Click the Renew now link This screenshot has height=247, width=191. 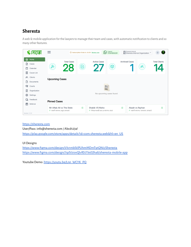pyautogui.click(x=95, y=52)
